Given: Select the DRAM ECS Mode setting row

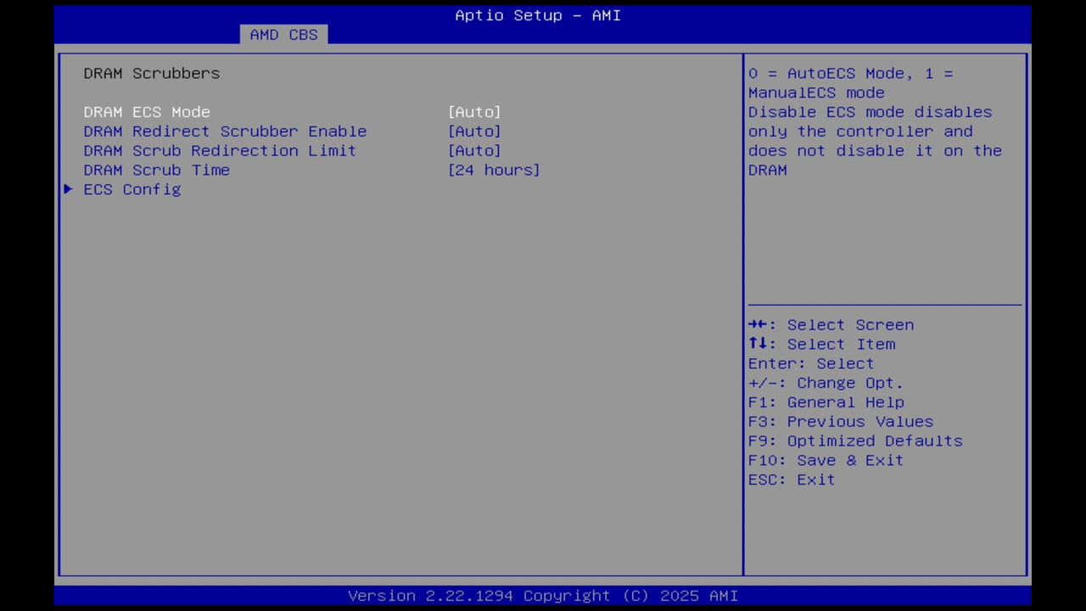Looking at the screenshot, I should click(146, 111).
